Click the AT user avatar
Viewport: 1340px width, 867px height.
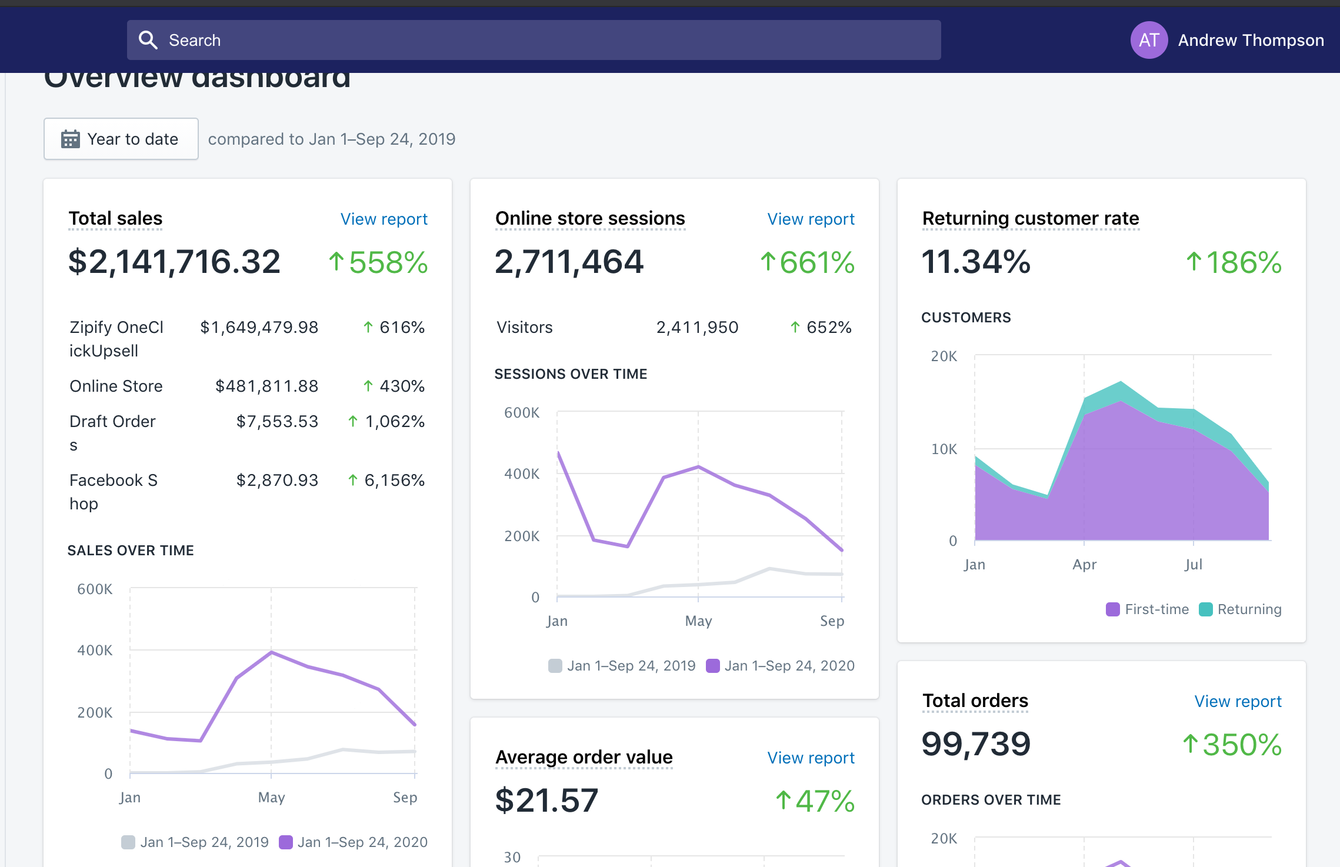point(1148,40)
